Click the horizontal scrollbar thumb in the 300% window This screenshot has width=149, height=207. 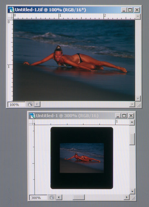point(79,197)
